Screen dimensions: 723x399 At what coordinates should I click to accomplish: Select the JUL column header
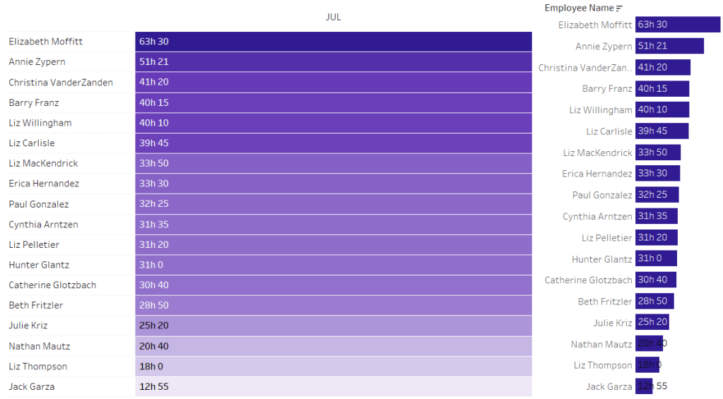tap(333, 17)
